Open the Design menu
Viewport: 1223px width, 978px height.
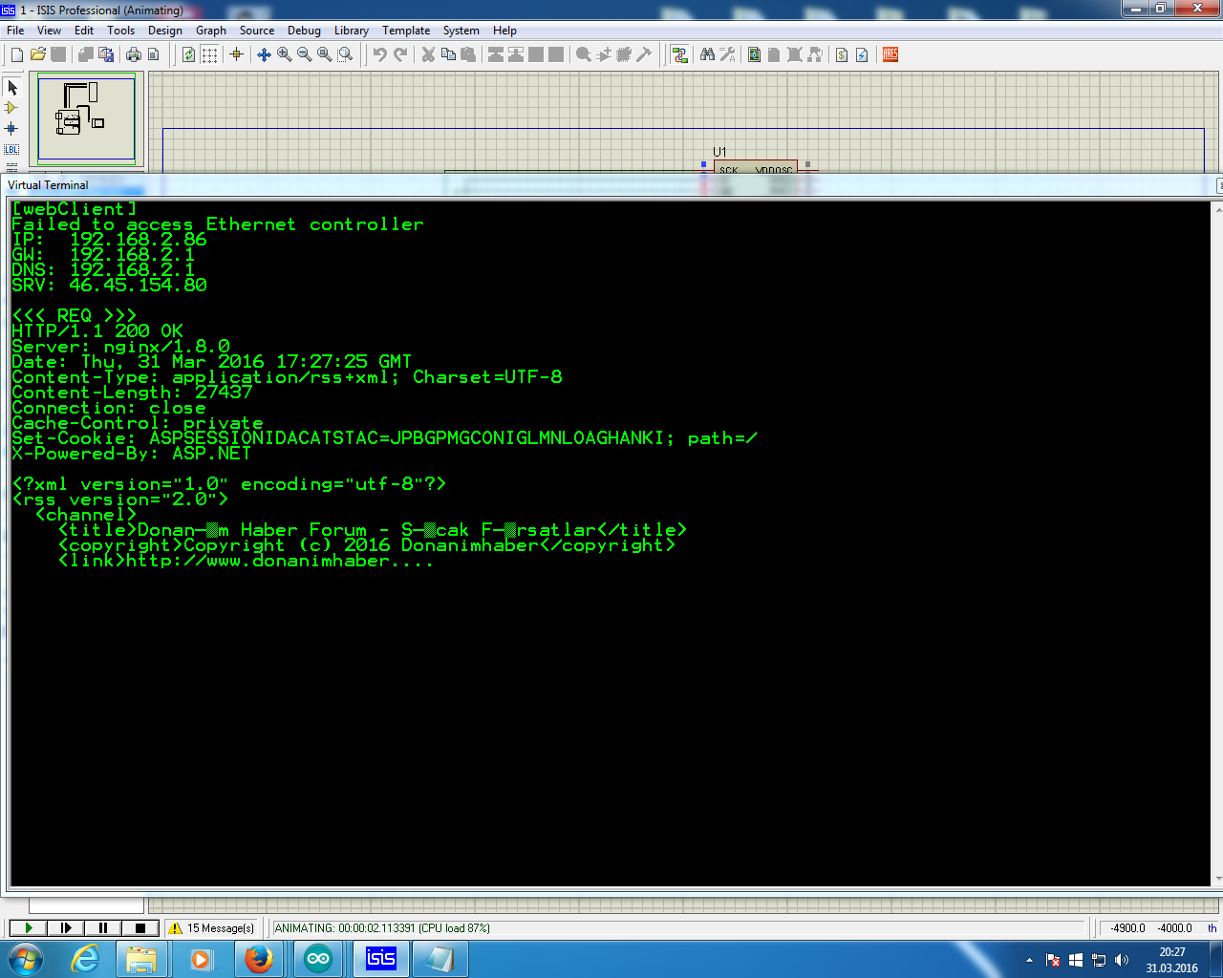(x=165, y=31)
